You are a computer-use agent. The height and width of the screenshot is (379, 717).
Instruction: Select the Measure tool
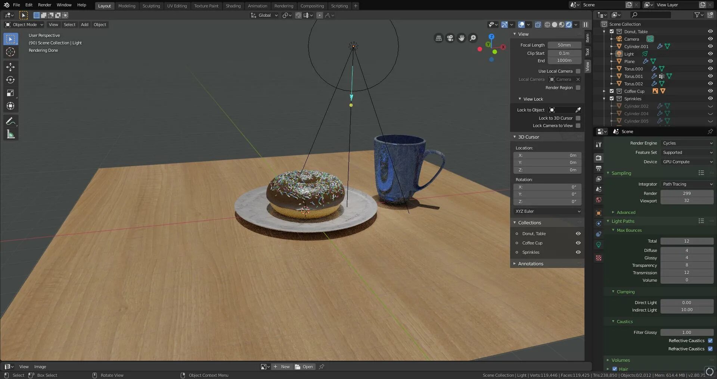pyautogui.click(x=10, y=134)
